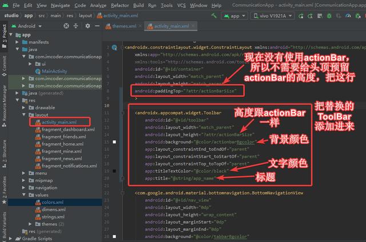This screenshot has height=242, width=366.
Task: Expand the menu resource folder
Action: [23, 173]
